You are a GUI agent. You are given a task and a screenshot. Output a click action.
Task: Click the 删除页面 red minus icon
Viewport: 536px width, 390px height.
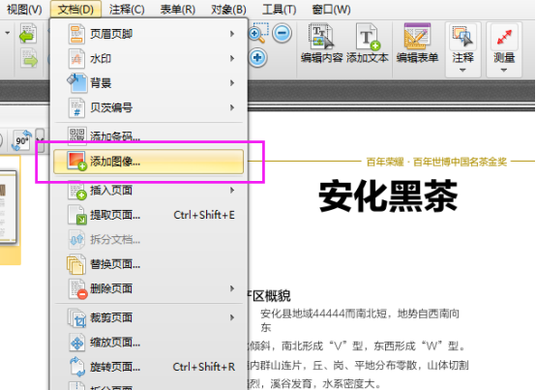point(77,289)
